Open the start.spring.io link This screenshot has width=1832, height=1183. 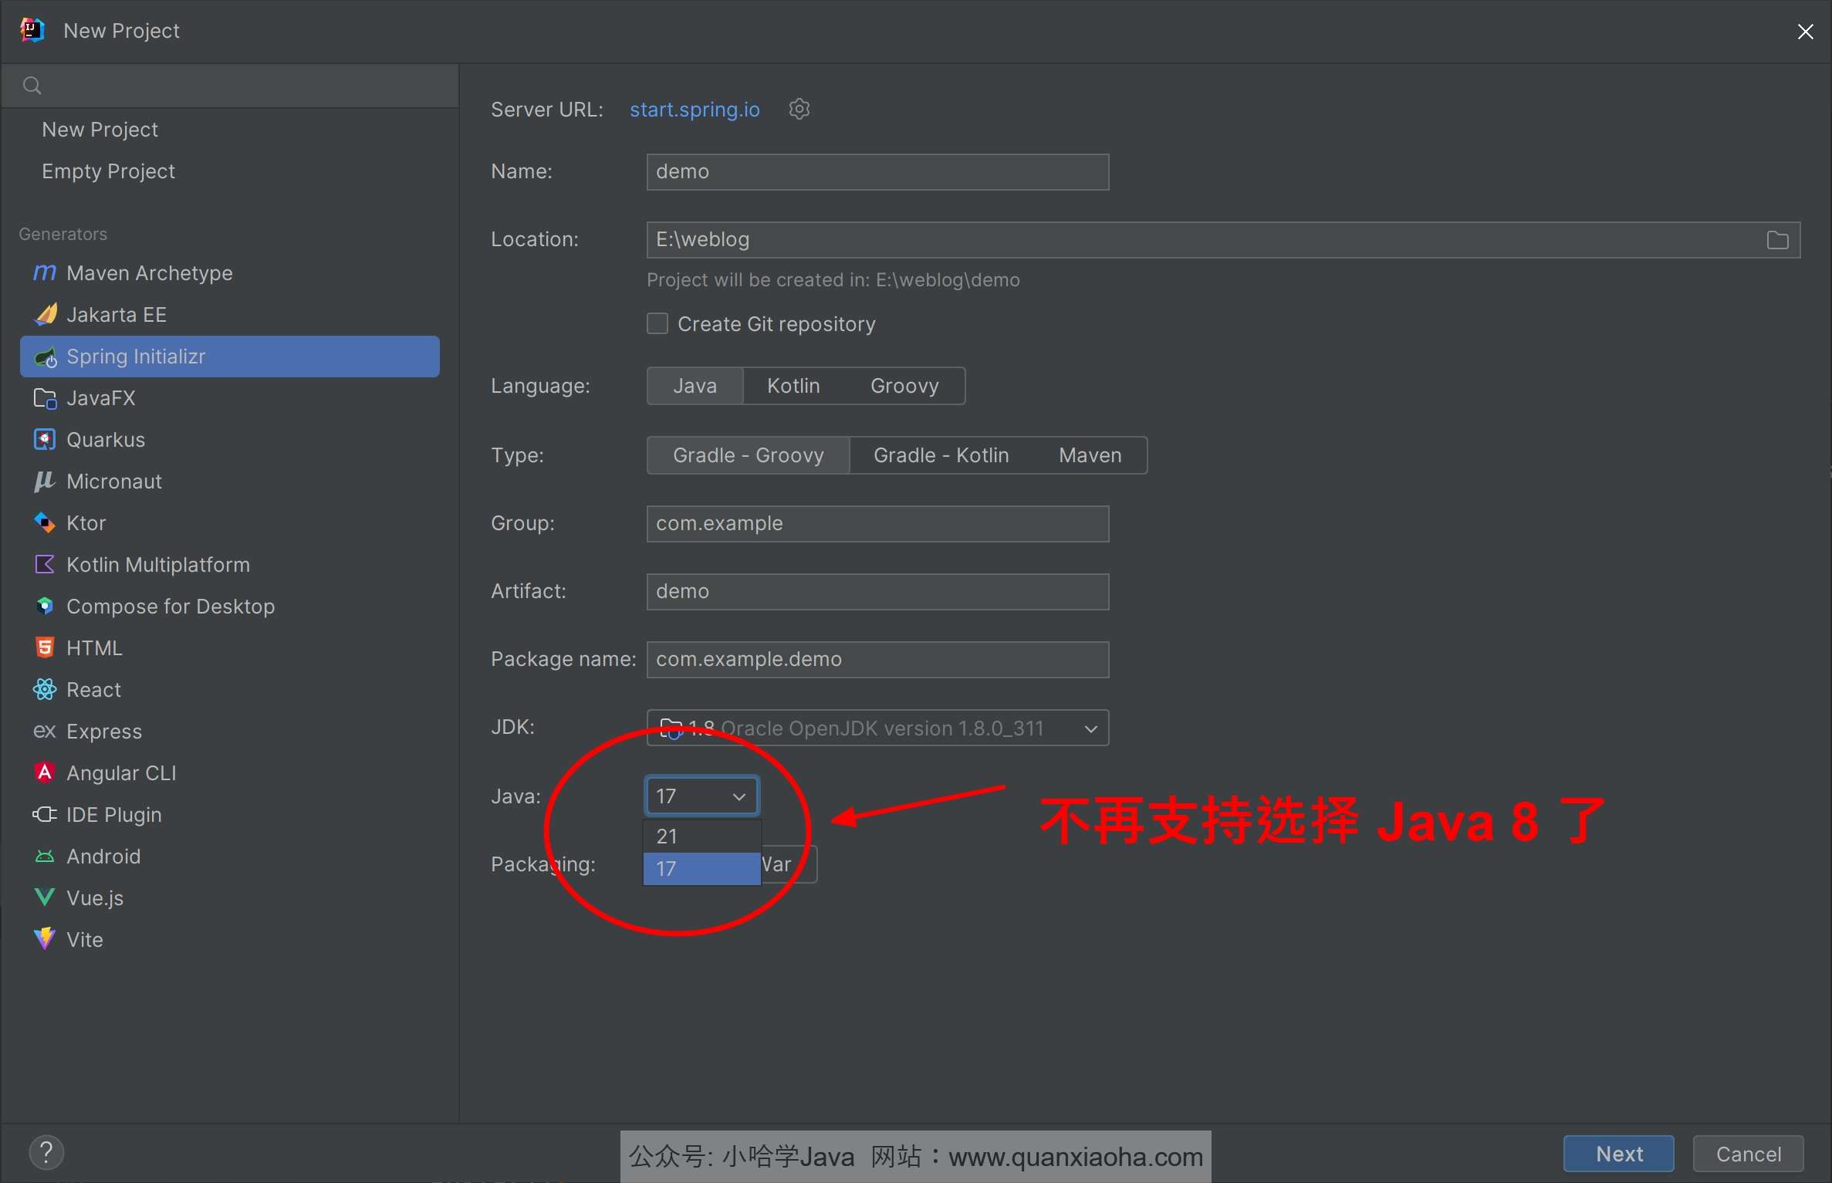pyautogui.click(x=695, y=110)
